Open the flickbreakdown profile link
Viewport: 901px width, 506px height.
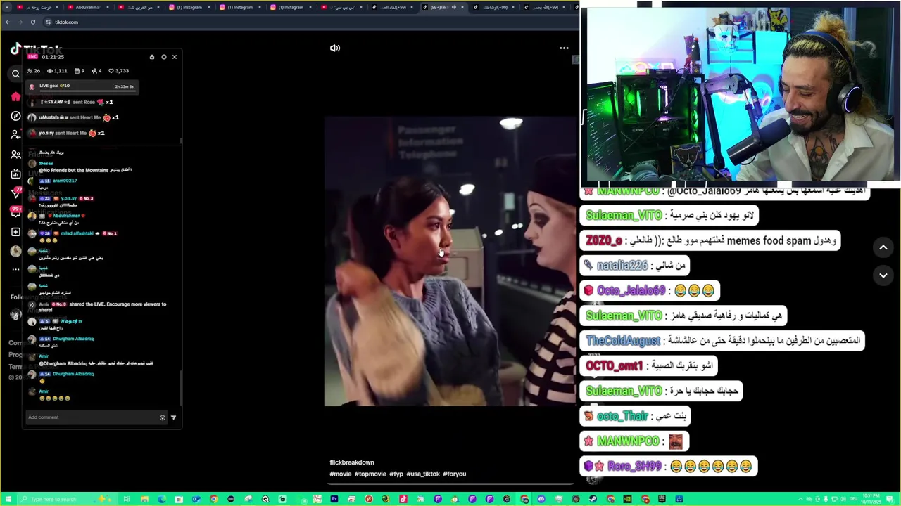pos(352,462)
